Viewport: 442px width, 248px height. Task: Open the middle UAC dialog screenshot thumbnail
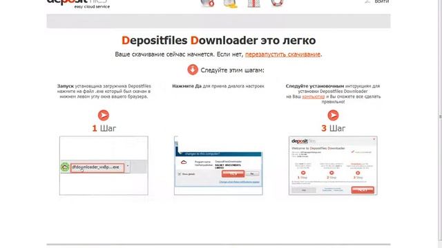[x=218, y=165]
